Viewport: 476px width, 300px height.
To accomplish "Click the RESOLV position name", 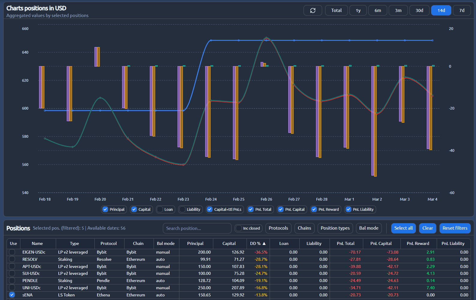I will (x=30, y=259).
